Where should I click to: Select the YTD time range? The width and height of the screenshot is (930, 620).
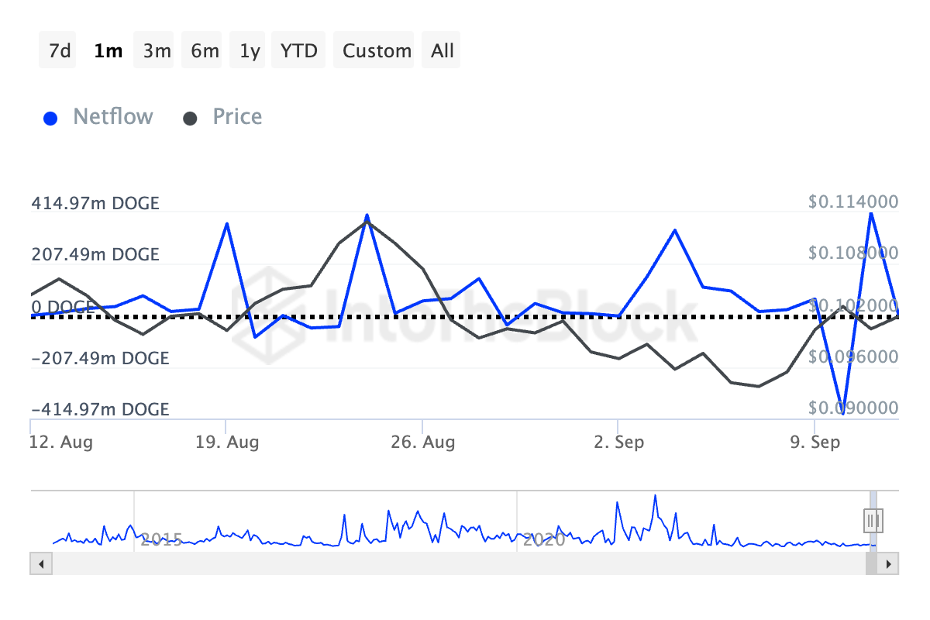click(298, 51)
